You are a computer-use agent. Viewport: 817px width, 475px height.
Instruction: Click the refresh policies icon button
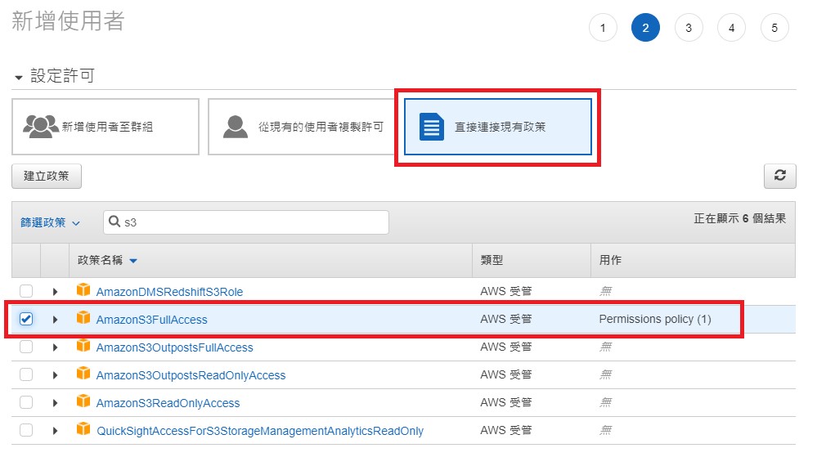[x=779, y=176]
